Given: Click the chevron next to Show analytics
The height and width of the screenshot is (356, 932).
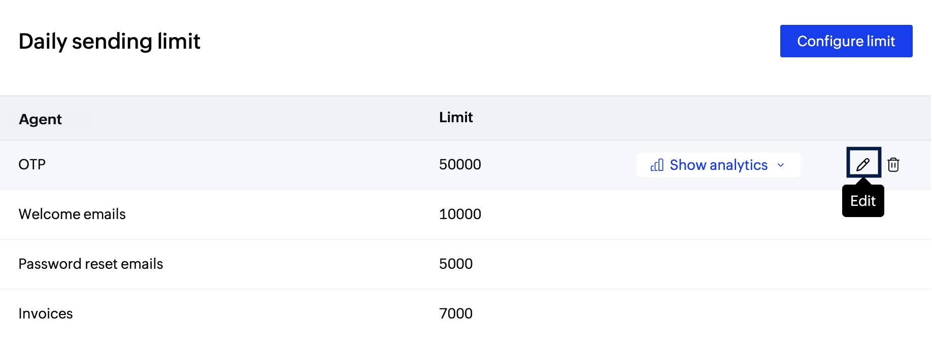Looking at the screenshot, I should (x=781, y=165).
